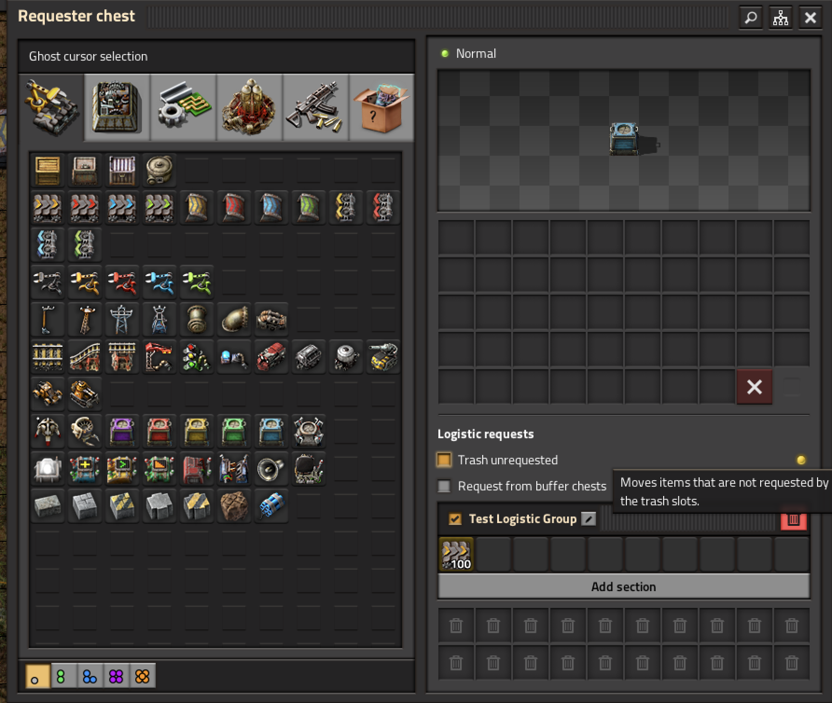
Task: Open the Logistics category tab
Action: point(51,107)
